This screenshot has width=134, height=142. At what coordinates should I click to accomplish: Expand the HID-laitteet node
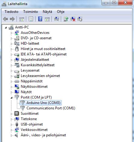point(11,44)
